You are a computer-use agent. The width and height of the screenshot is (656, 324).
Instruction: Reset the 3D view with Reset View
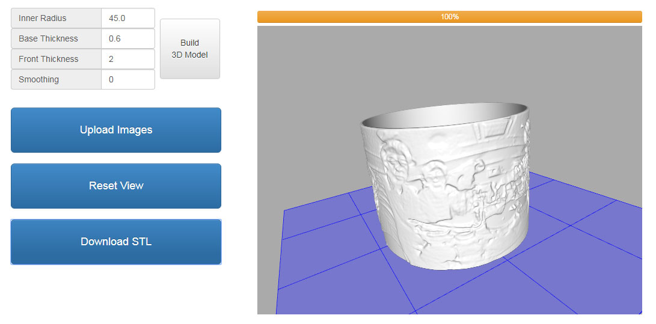click(x=116, y=186)
